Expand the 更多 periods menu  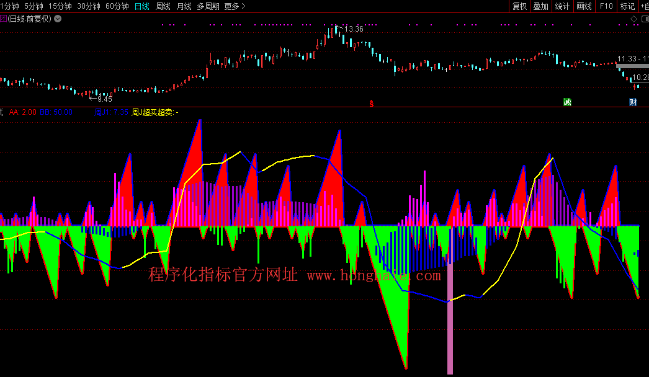pos(235,6)
